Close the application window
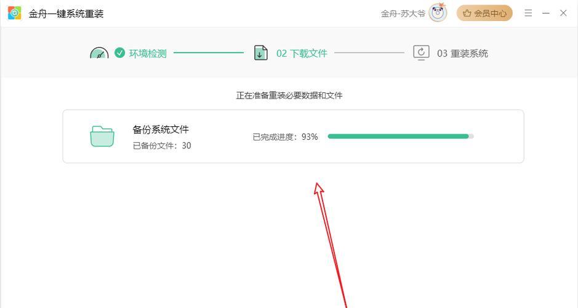Viewport: 578px width, 308px height. (563, 13)
